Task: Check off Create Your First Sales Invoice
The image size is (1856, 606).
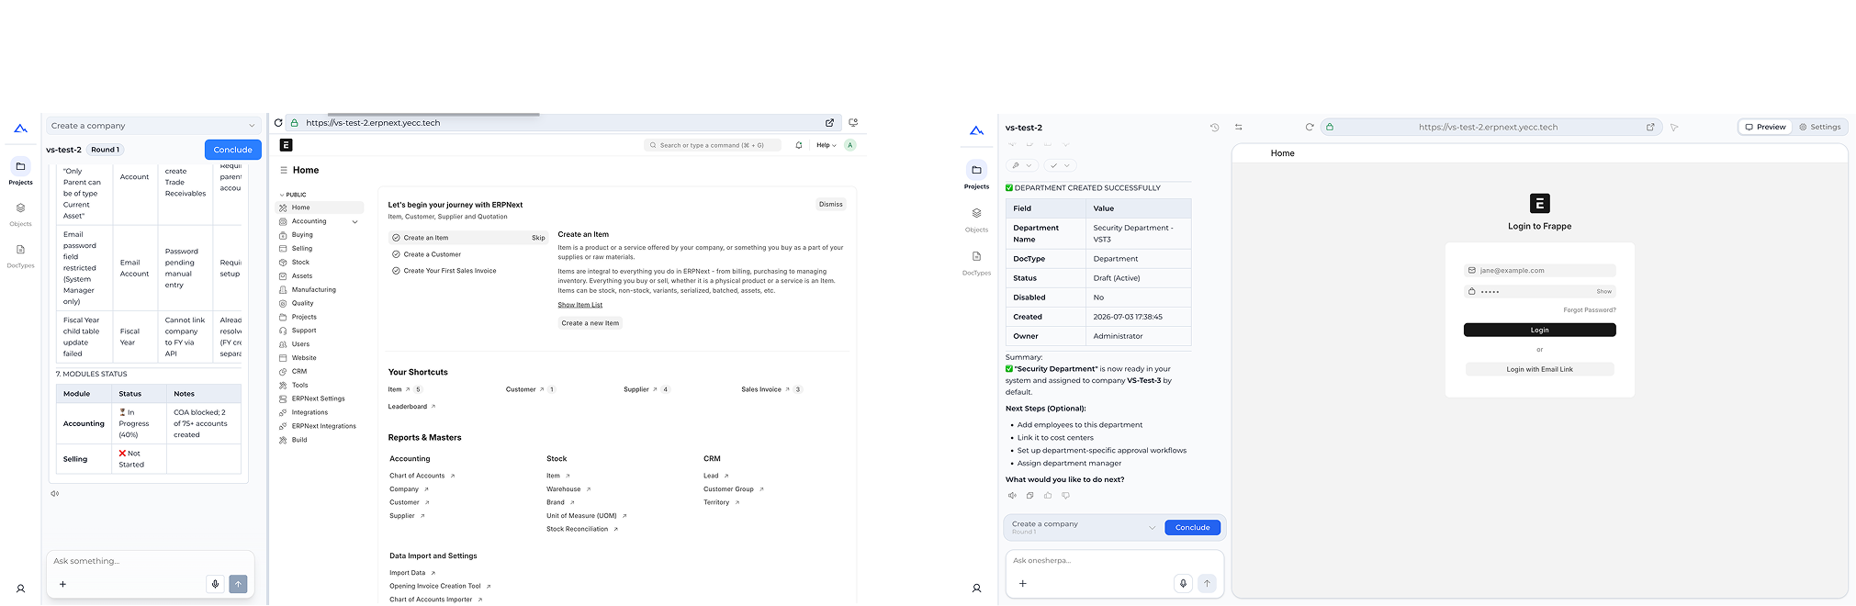Action: tap(396, 271)
